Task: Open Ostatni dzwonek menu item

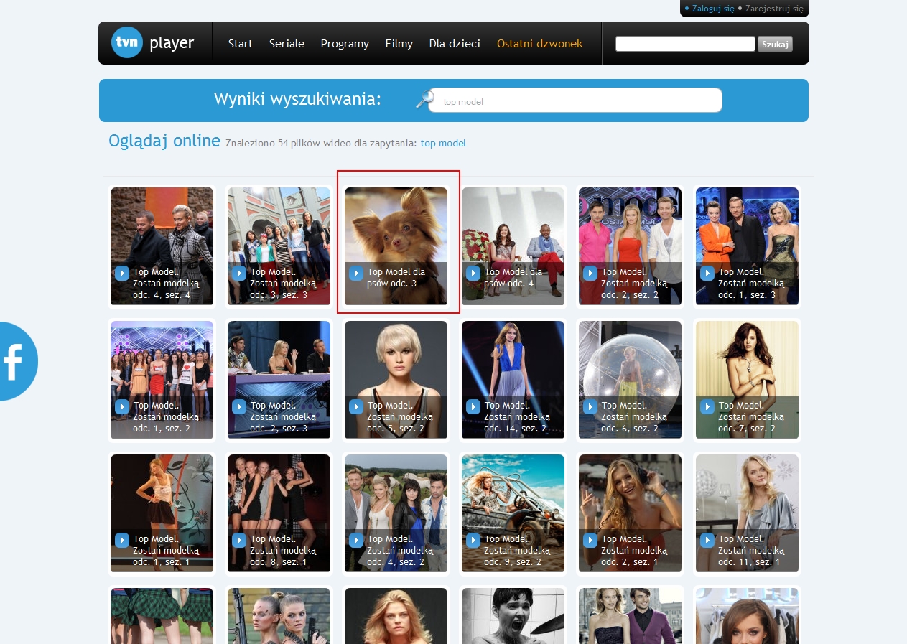Action: [539, 44]
